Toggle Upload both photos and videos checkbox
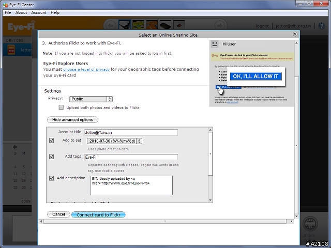The width and height of the screenshot is (331, 248). [x=61, y=107]
